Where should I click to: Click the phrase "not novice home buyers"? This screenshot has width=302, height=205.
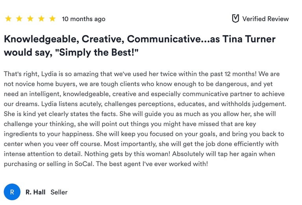click(39, 84)
